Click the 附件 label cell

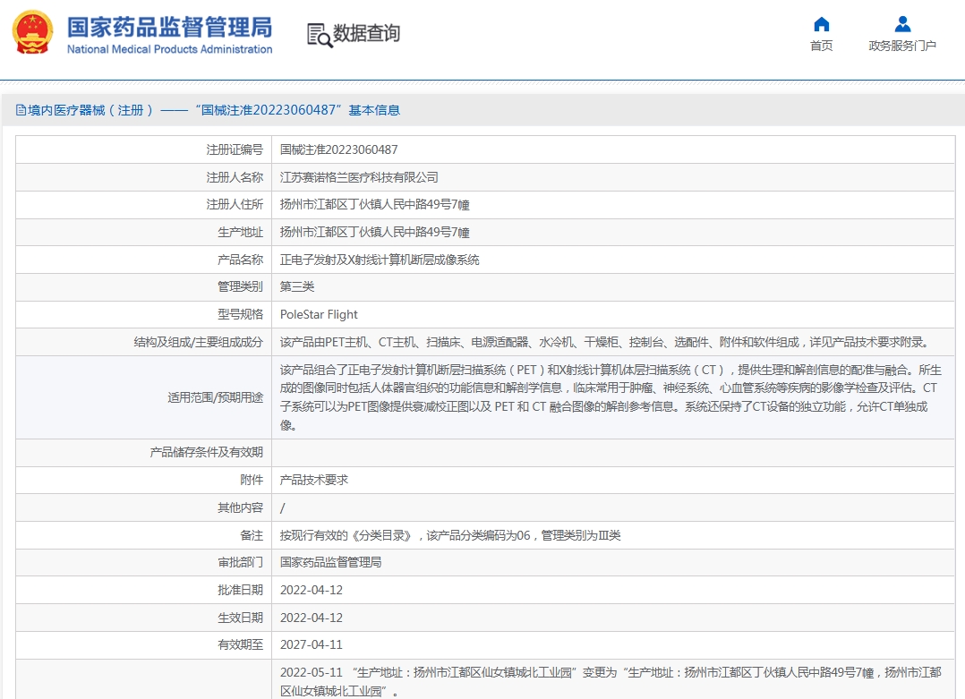coord(143,480)
